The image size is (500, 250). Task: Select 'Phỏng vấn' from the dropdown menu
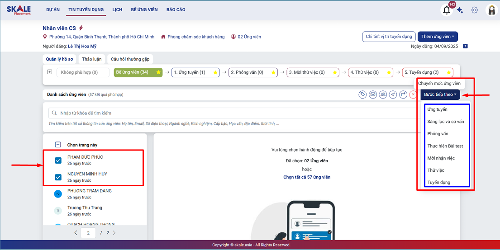438,134
